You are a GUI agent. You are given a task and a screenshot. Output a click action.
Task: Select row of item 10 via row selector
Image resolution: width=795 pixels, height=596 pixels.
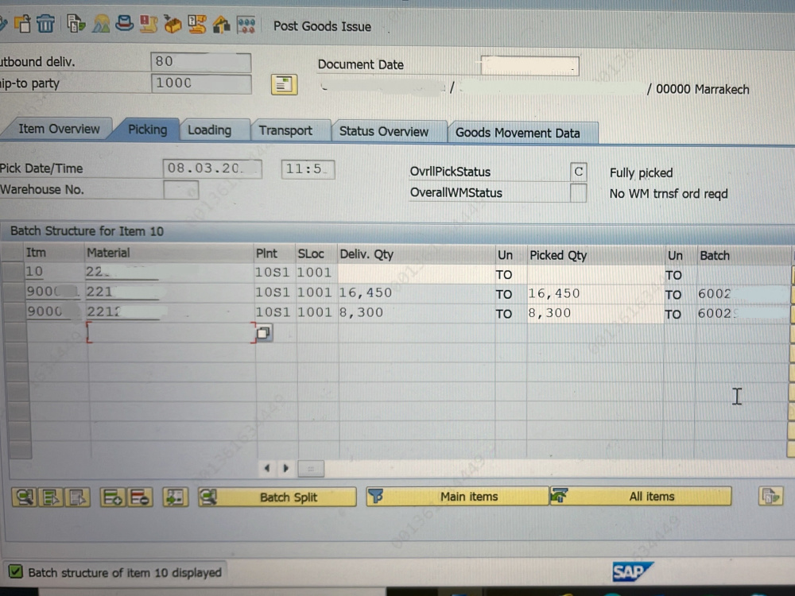(12, 272)
